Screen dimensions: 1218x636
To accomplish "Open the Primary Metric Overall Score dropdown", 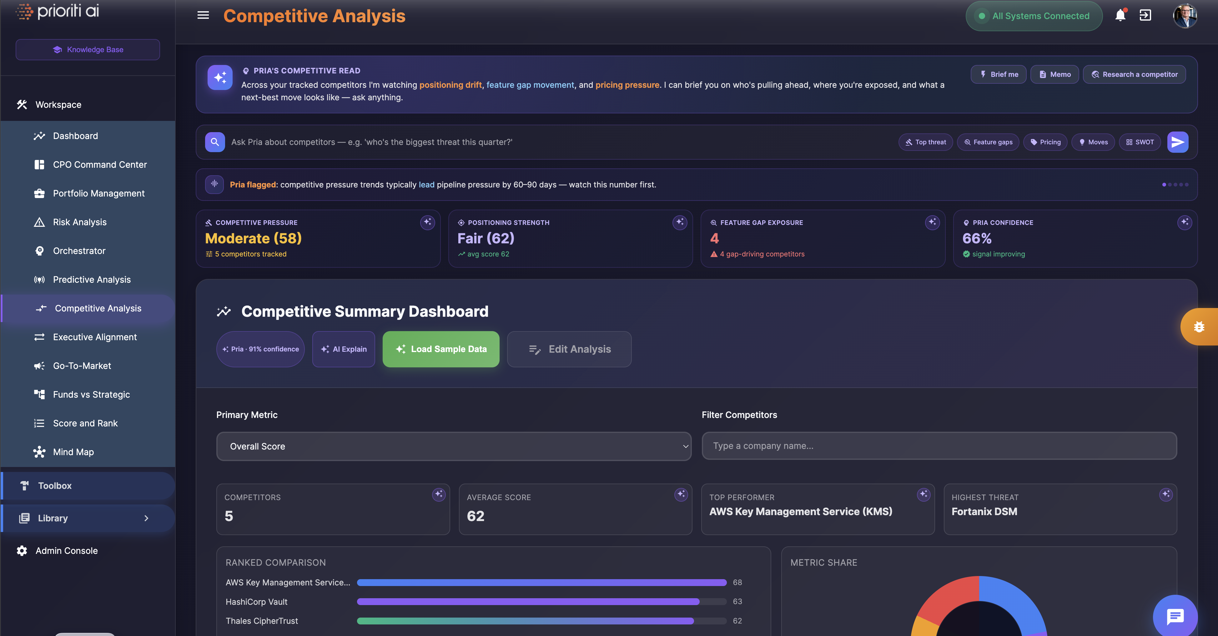I will 453,446.
